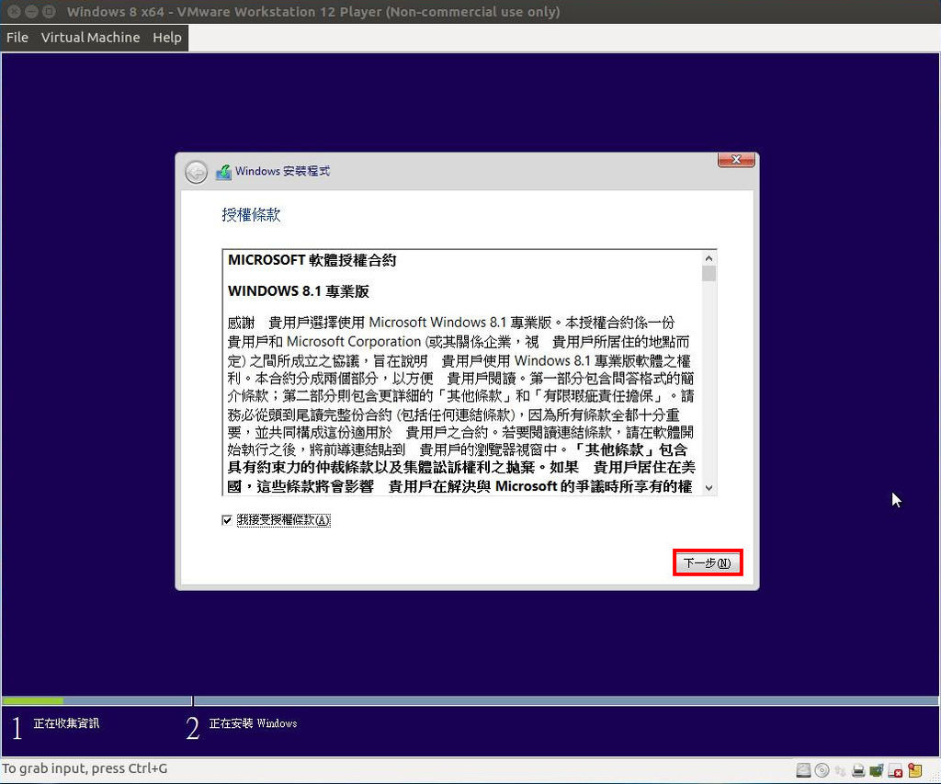
Task: Click the CD/DVD drive status icon
Action: pos(822,770)
